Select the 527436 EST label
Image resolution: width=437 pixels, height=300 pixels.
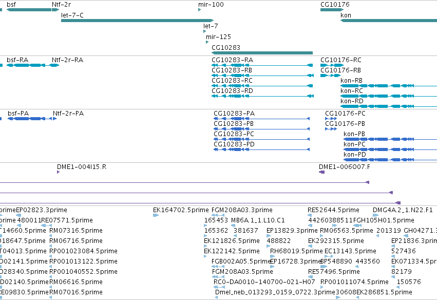click(x=403, y=251)
